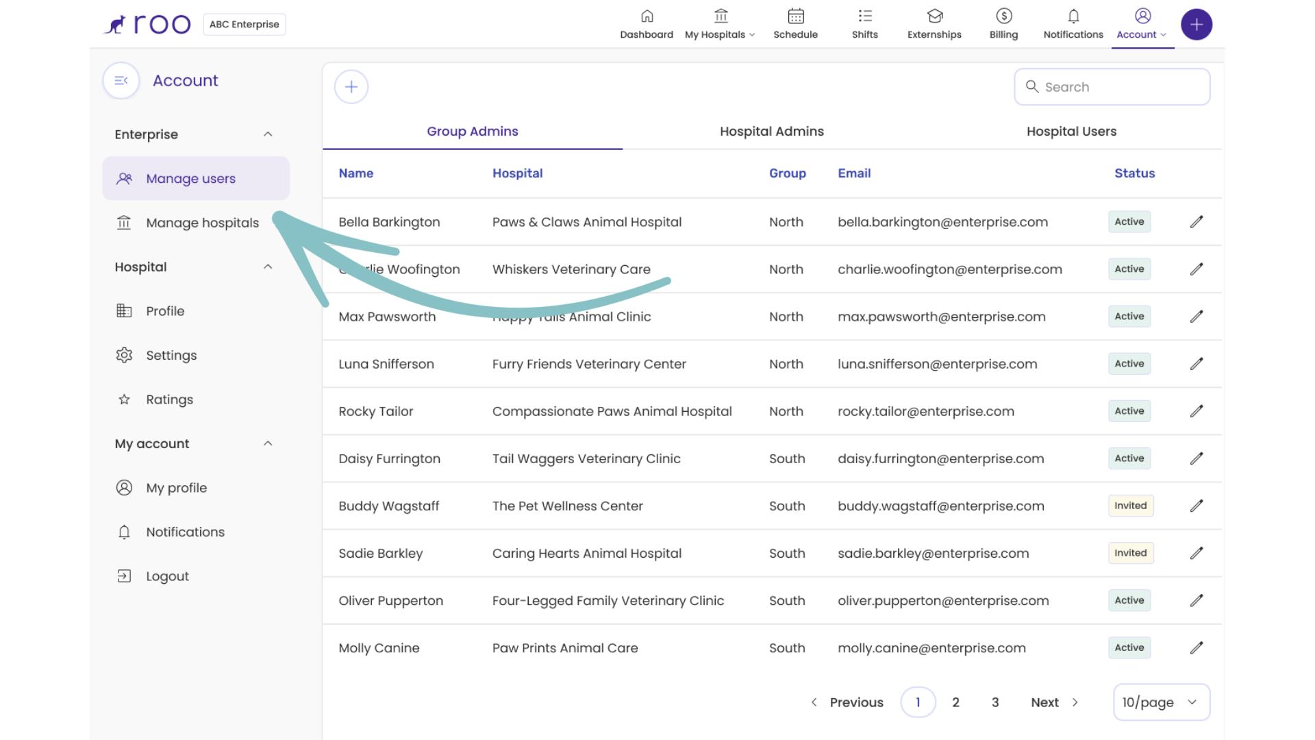Open the Dashboard home icon
Viewport: 1315px width, 740px height.
point(647,16)
